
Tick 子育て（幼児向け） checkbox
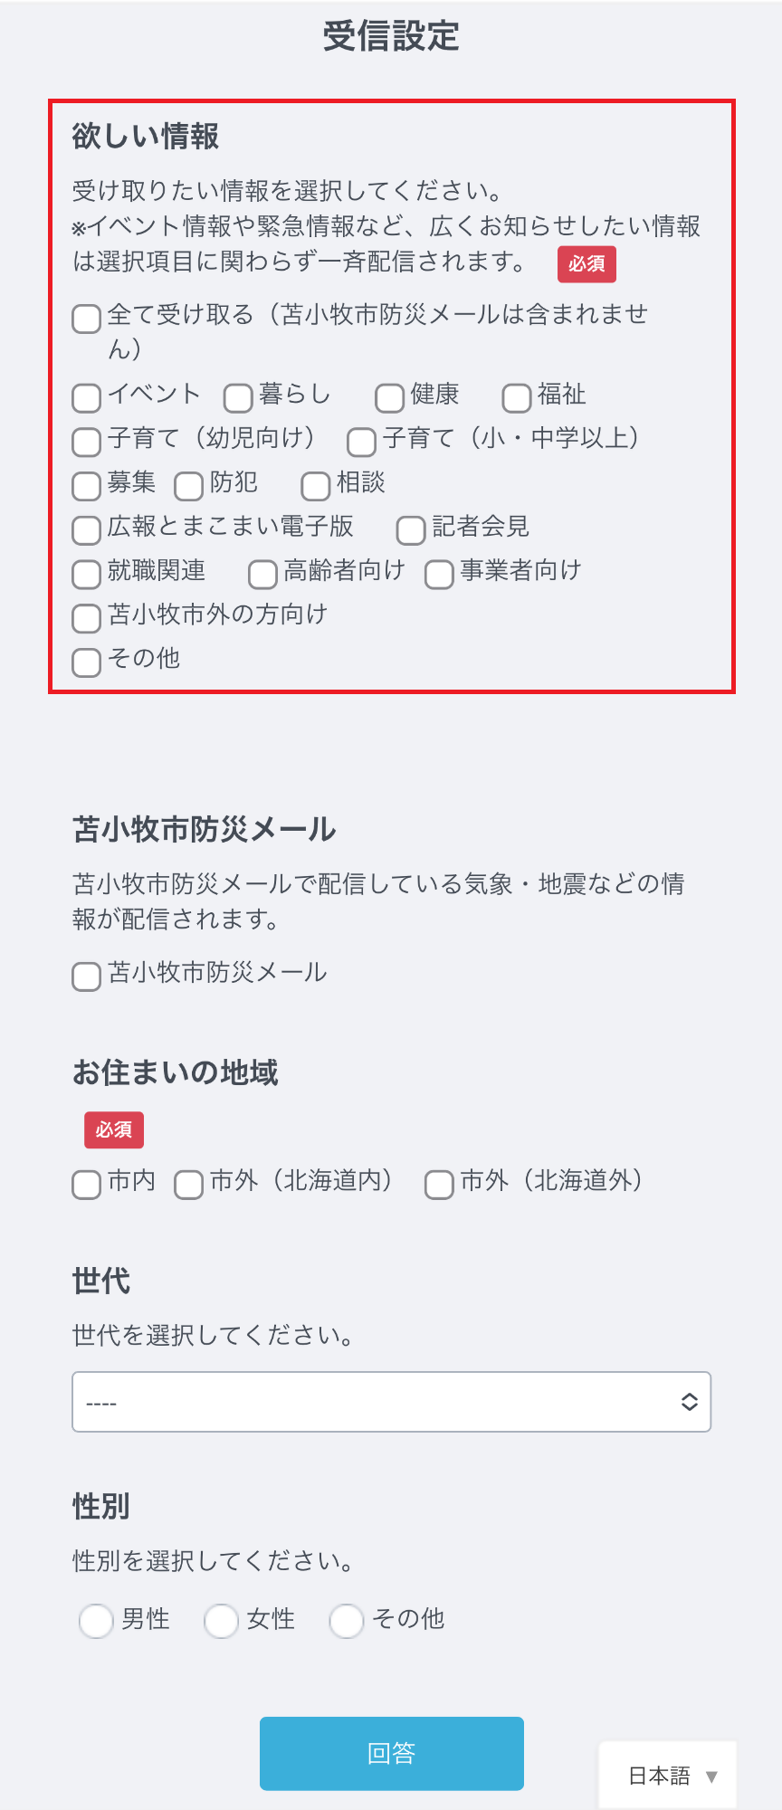[x=86, y=442]
